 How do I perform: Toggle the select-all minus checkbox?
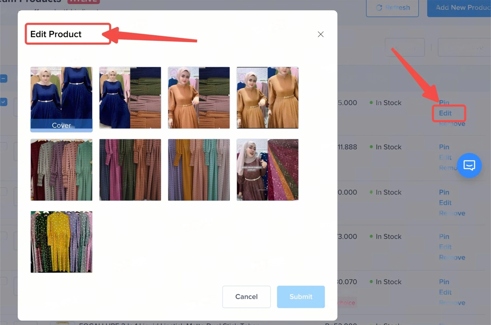[4, 78]
